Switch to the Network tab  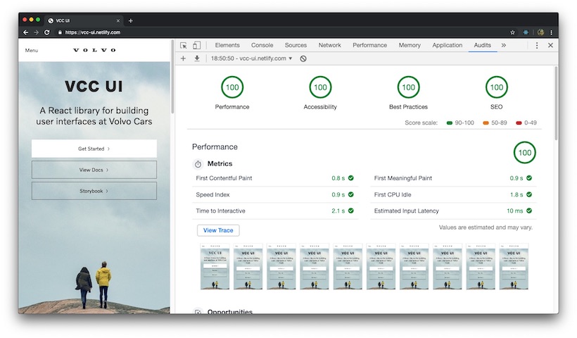(x=329, y=45)
